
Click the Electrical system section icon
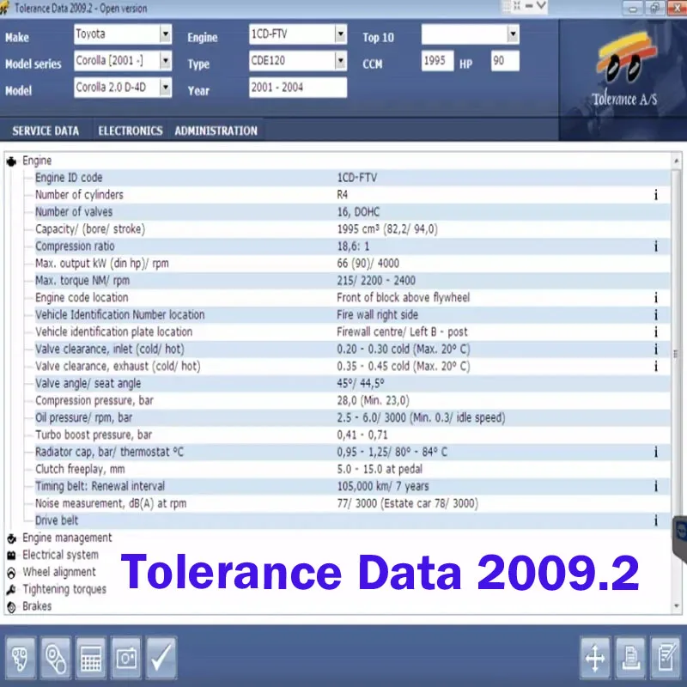11,556
